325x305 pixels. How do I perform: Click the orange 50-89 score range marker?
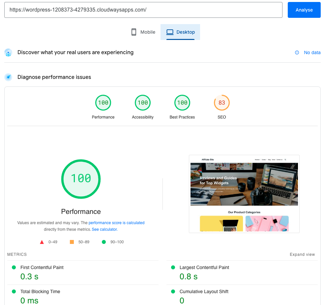(x=72, y=242)
